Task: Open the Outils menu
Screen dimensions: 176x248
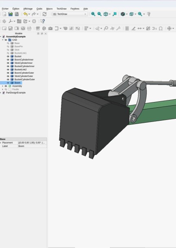Action: 40,9
